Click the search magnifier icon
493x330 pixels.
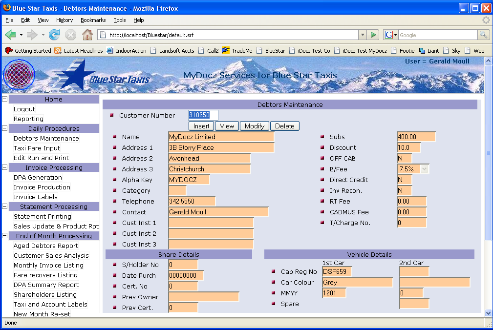click(x=483, y=35)
